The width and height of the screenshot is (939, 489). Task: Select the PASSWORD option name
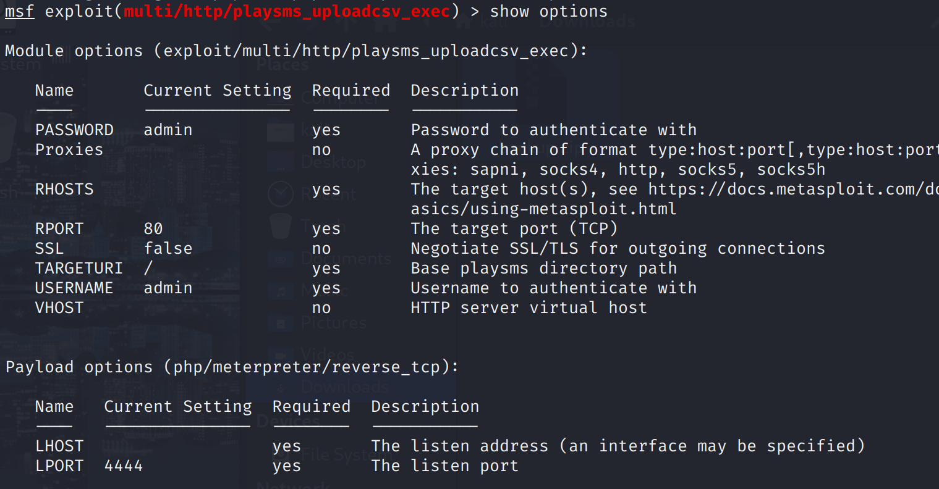pos(74,130)
